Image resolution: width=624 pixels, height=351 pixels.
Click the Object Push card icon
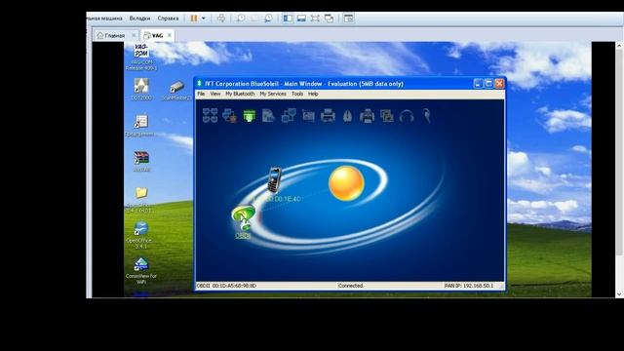[x=308, y=116]
